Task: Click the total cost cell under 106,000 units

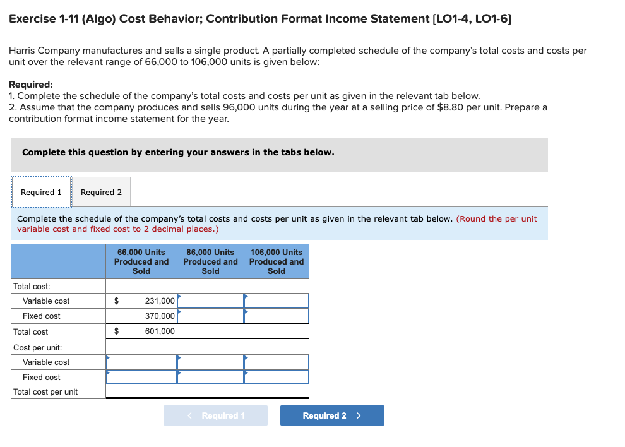Action: click(x=277, y=331)
